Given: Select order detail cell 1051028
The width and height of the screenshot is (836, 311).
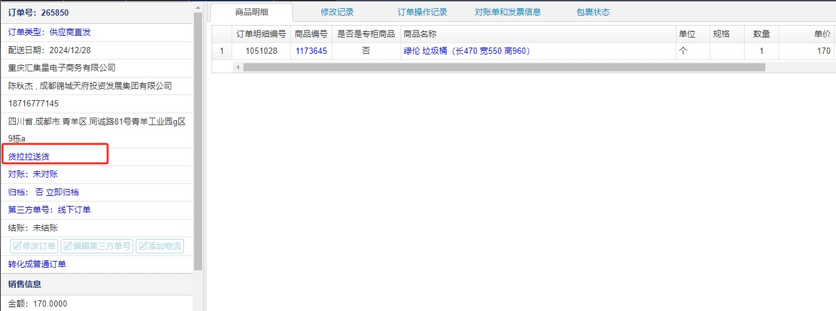Looking at the screenshot, I should point(261,51).
